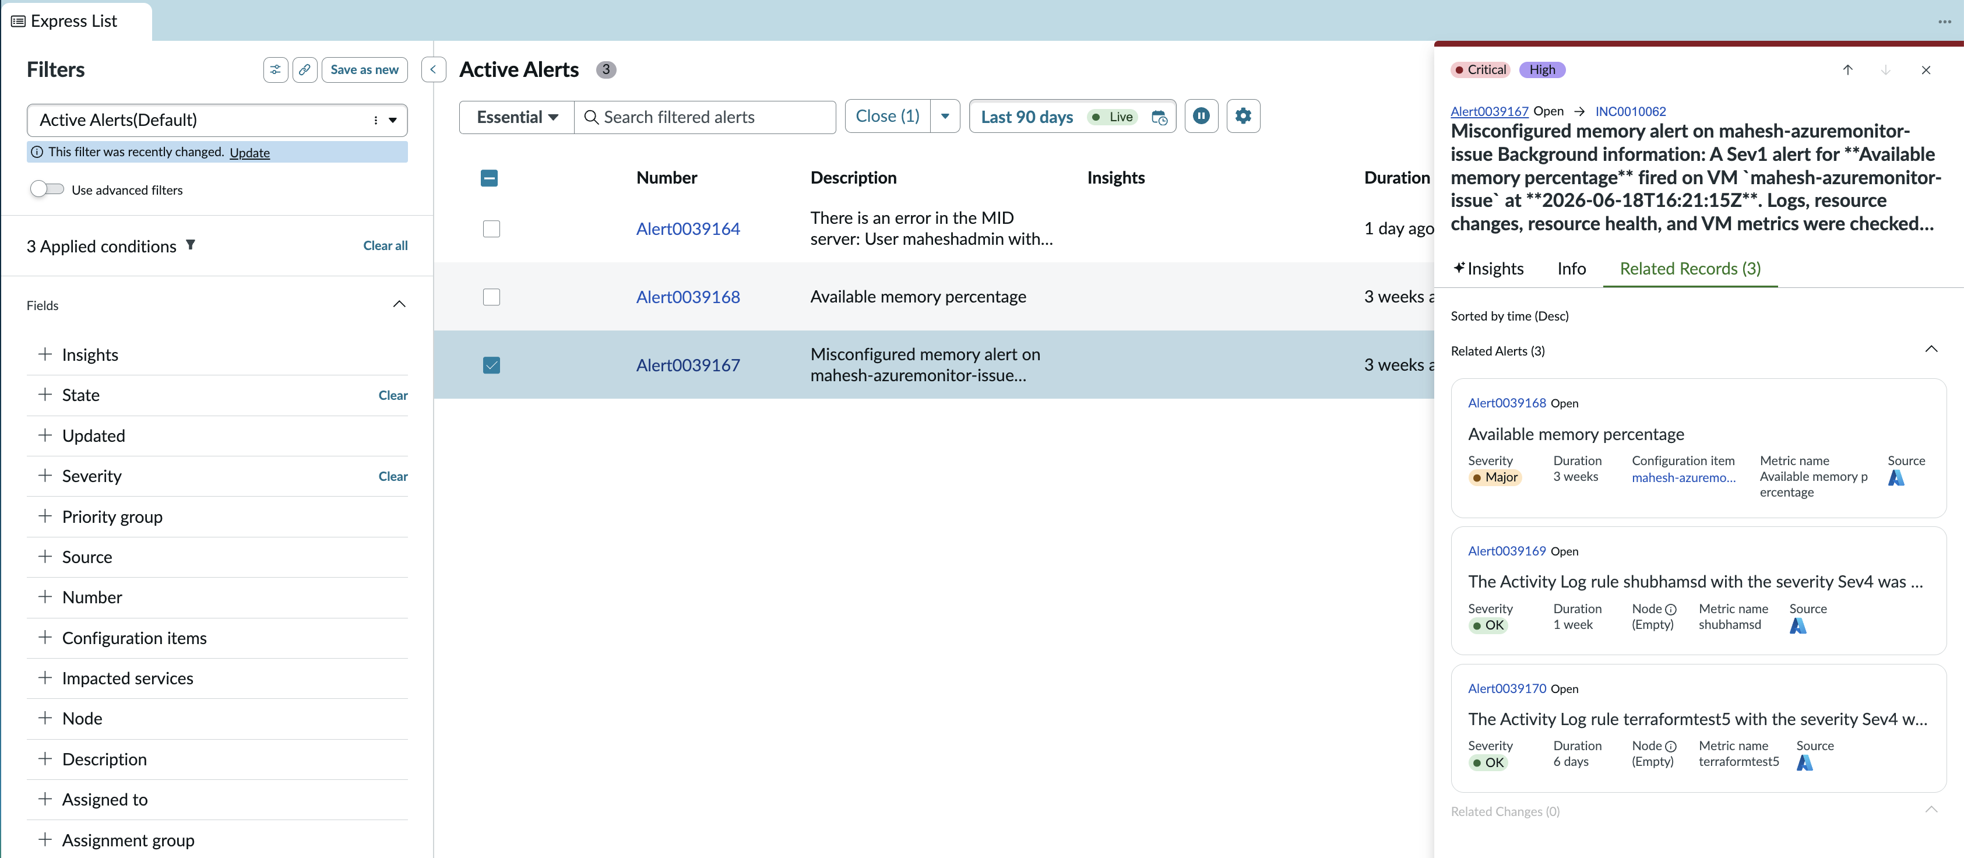Collapse the Fields section
The height and width of the screenshot is (858, 1964).
point(399,304)
